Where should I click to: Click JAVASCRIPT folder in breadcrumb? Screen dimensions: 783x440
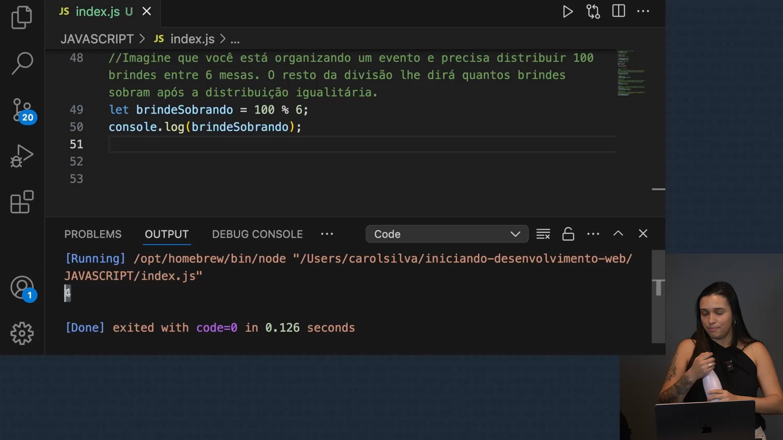point(97,39)
